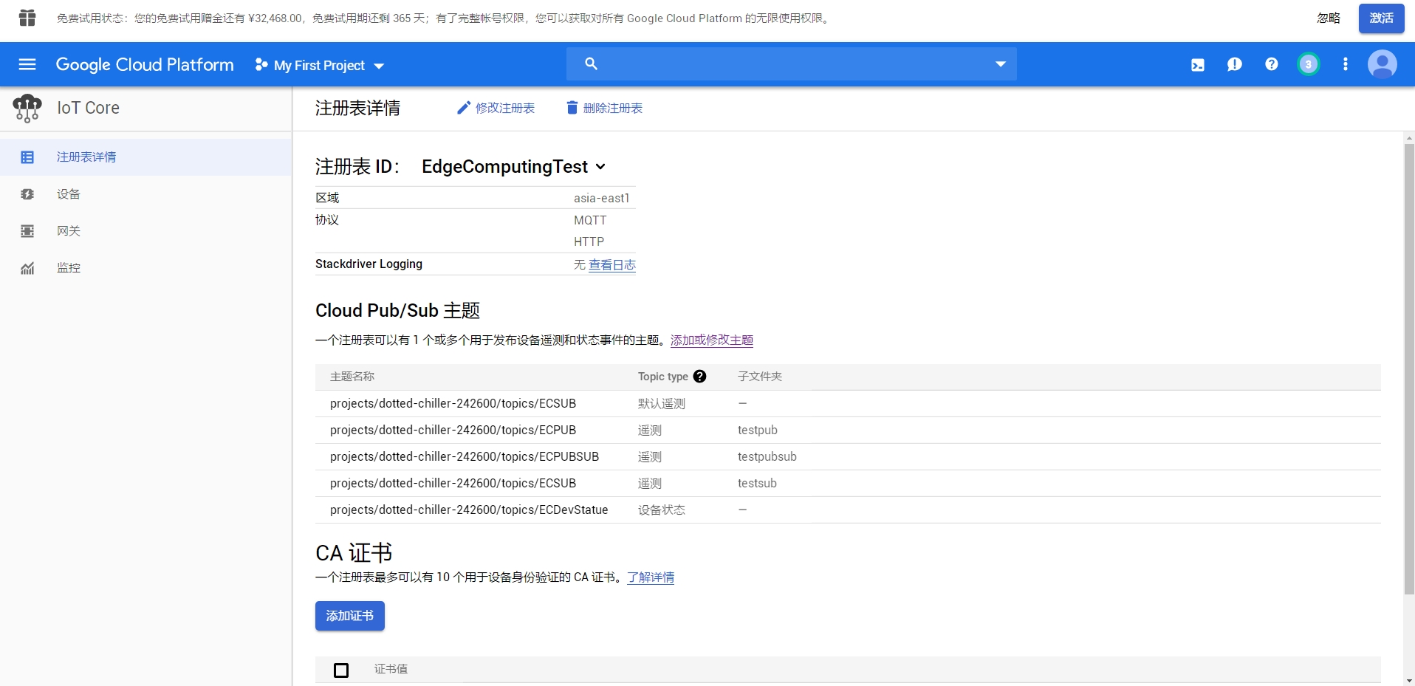Switch to the 设备 section in the sidebar
The width and height of the screenshot is (1415, 686).
tap(69, 194)
